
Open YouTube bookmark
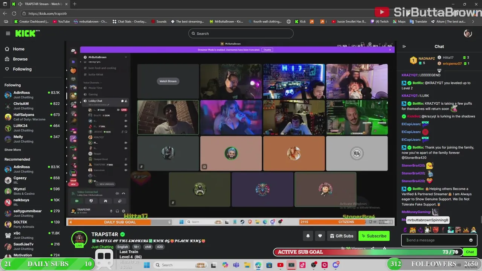[x=61, y=22]
